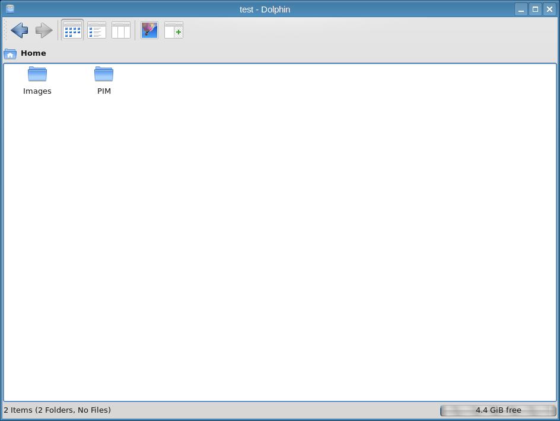
Task: Click the toolbar drag handle
Action: pos(5,30)
